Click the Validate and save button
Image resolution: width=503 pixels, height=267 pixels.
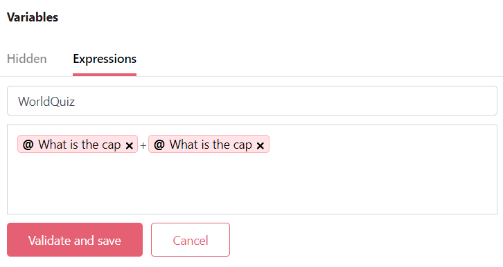click(75, 240)
